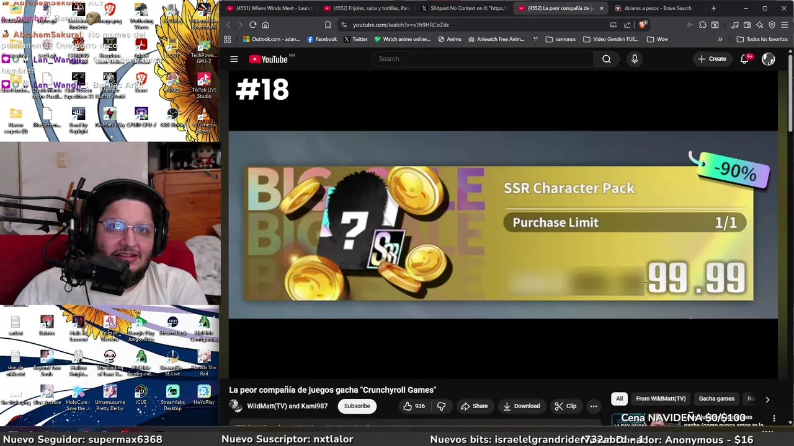Launch Streamlabs Desktop shortcut
Image resolution: width=794 pixels, height=446 pixels.
172,398
